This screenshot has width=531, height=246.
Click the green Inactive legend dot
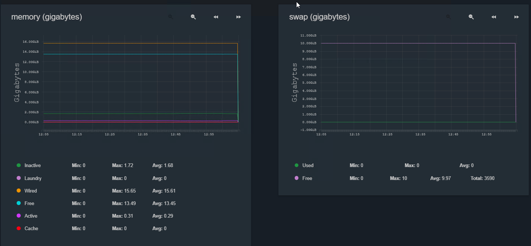19,165
